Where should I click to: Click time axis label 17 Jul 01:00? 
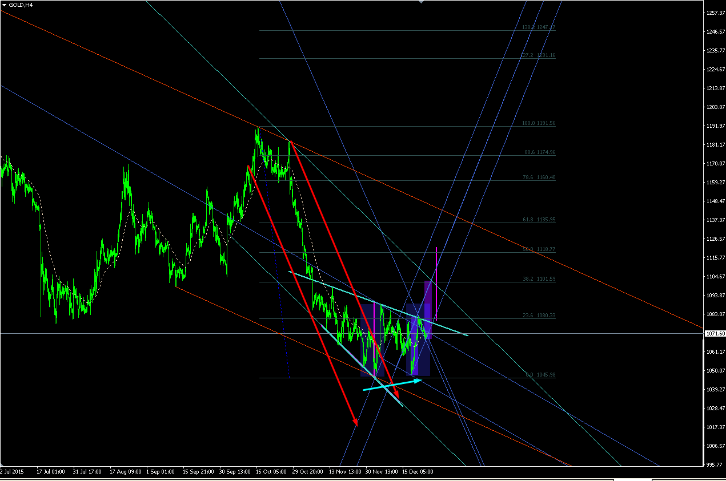tap(51, 472)
